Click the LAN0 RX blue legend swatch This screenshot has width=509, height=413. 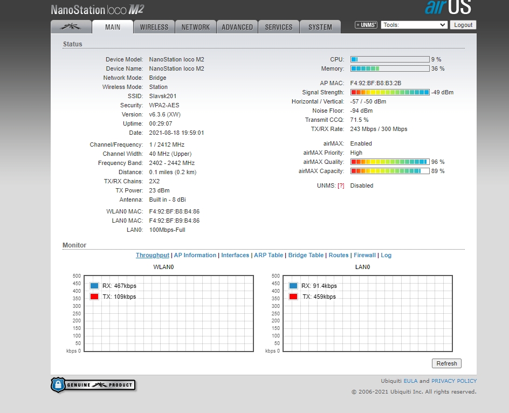(x=293, y=286)
